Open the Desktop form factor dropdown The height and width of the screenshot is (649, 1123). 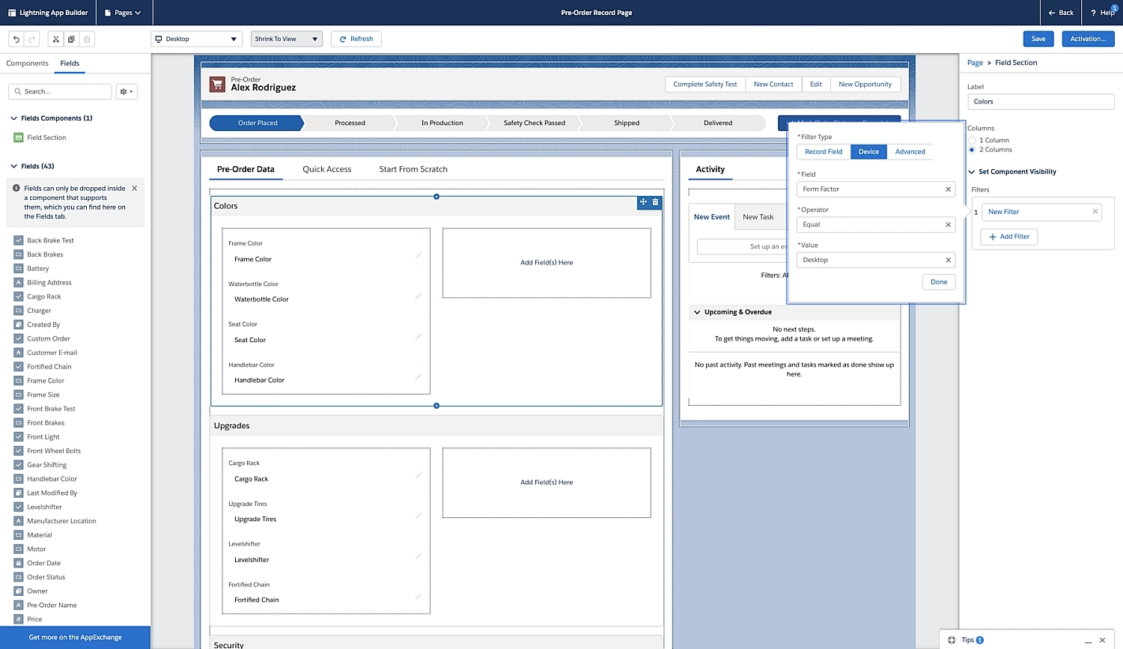pos(197,39)
